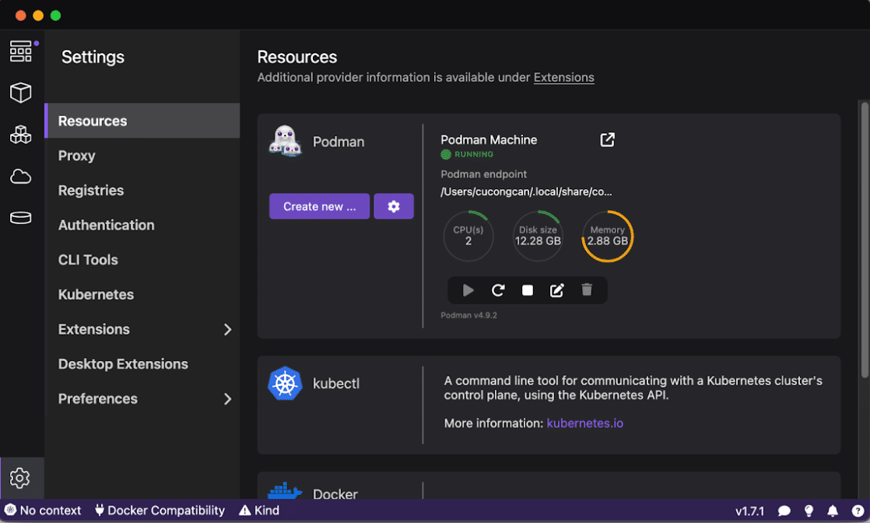The image size is (870, 523).
Task: Open the notifications bell icon
Action: [833, 511]
